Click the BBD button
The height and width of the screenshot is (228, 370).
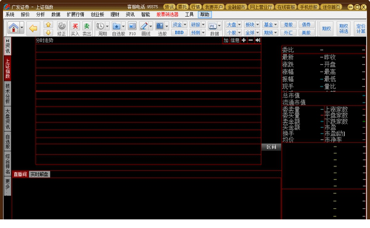[x=179, y=32]
